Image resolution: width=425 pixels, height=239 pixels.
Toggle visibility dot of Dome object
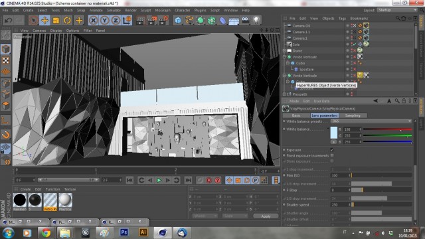tap(347, 50)
